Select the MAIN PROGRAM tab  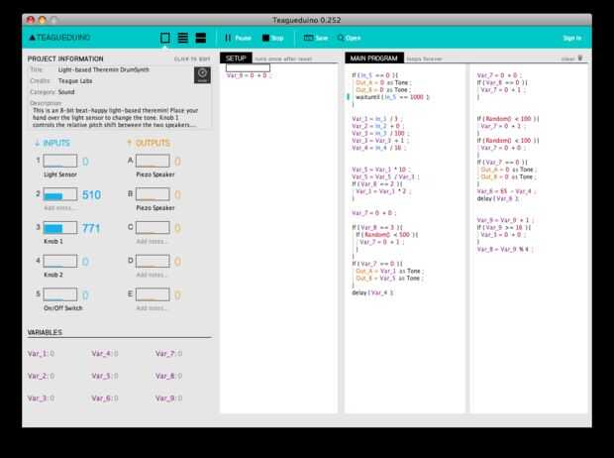coord(374,58)
